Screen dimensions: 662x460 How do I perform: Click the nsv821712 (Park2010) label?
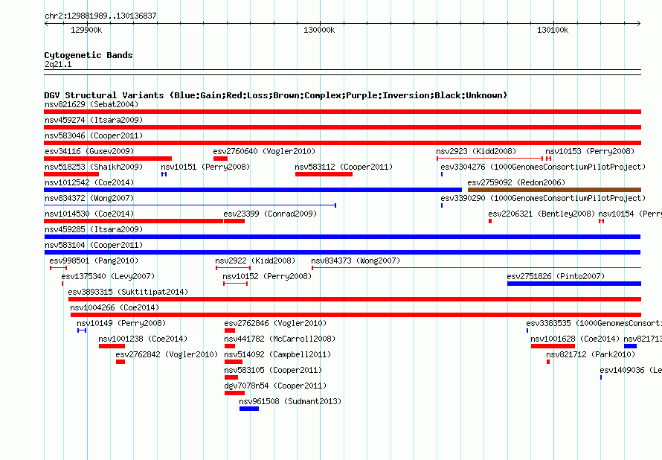click(x=591, y=354)
